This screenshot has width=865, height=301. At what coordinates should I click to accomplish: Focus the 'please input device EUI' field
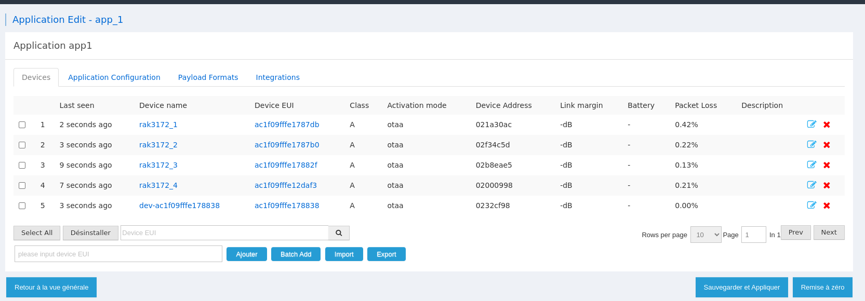point(118,254)
